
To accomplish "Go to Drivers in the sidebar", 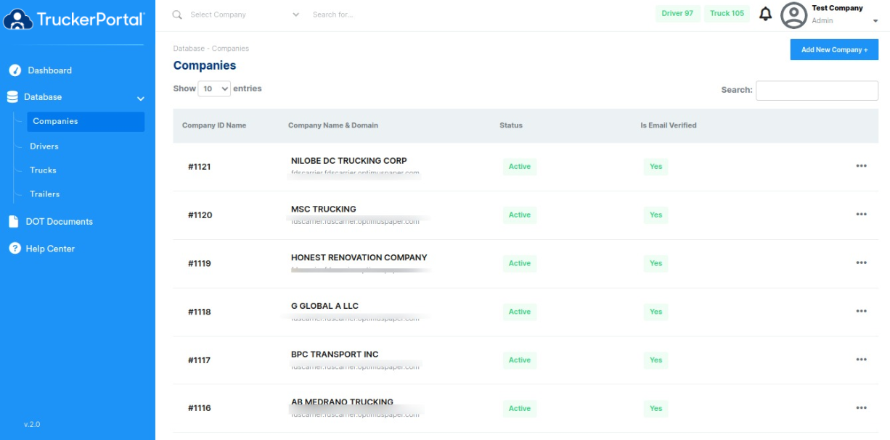I will click(44, 146).
